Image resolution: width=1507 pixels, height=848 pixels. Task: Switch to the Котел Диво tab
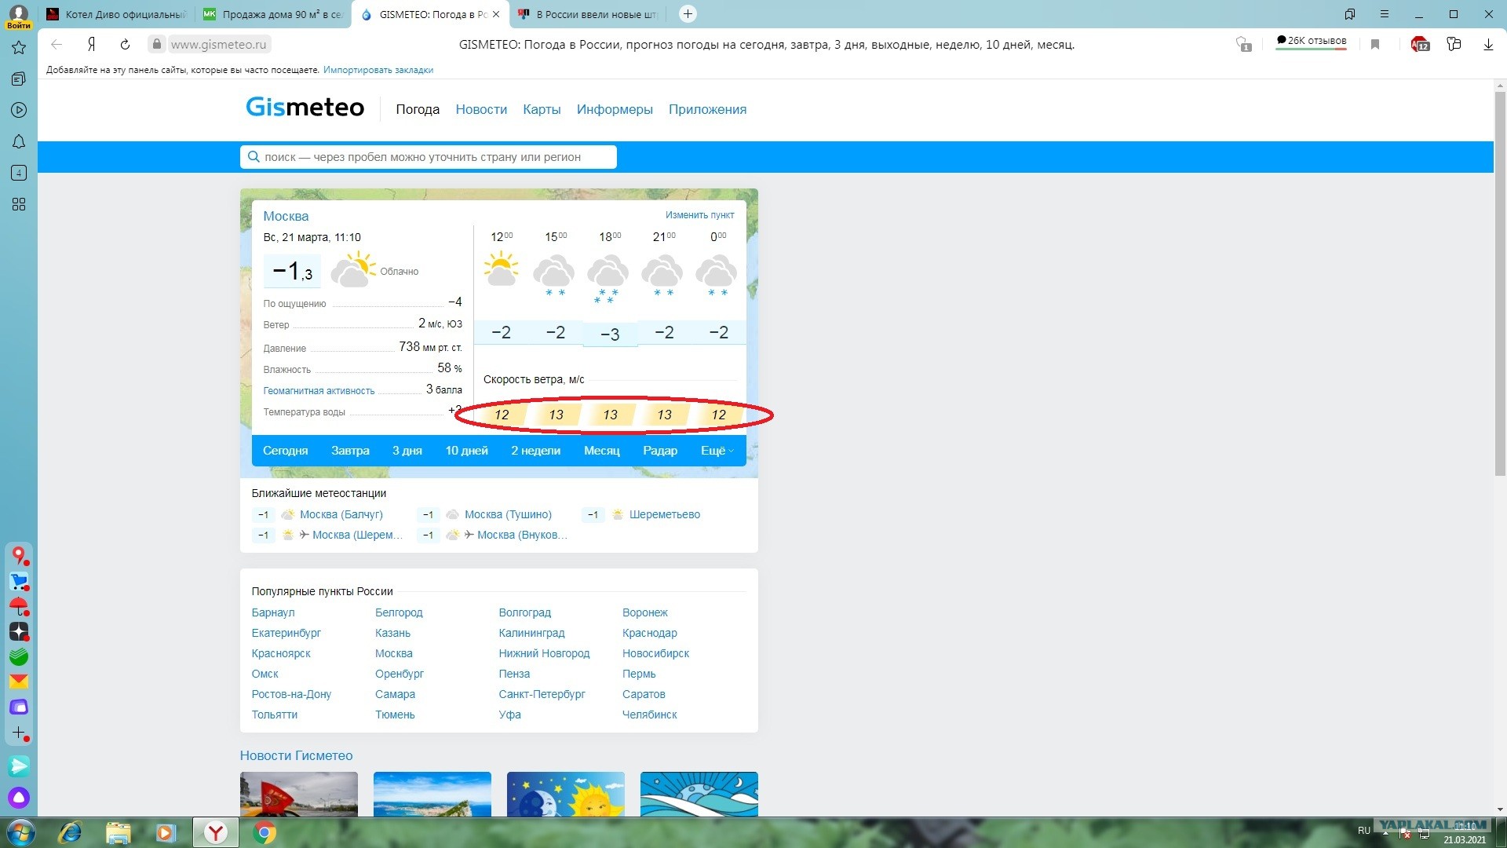[x=117, y=14]
